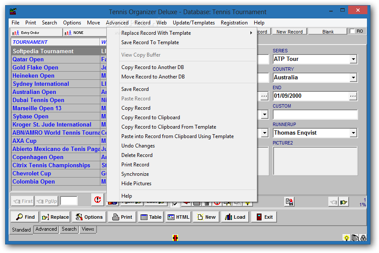Click the First record button
379x253 pixels.
coord(23,201)
